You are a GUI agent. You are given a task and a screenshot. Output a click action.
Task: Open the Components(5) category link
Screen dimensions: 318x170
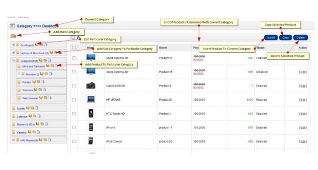(x=29, y=61)
